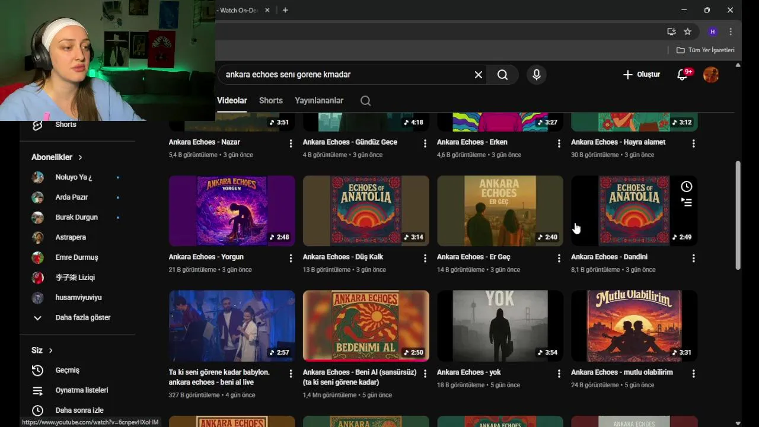The width and height of the screenshot is (759, 427).
Task: Open the Ankara Echoes - Hayra alamet title link
Action: pos(618,142)
